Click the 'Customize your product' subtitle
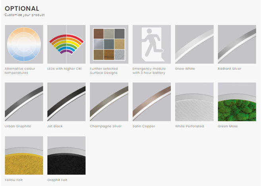 pyautogui.click(x=25, y=15)
